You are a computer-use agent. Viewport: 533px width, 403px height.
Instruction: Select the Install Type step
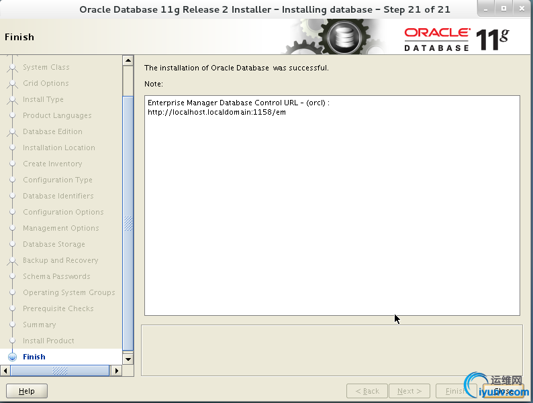(43, 99)
